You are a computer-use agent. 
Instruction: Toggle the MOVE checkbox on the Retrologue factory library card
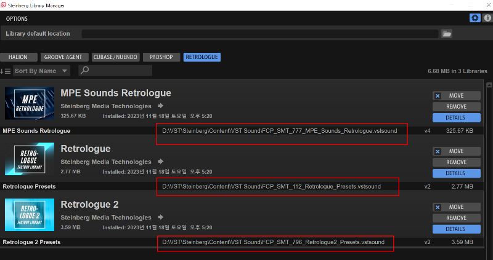[438, 151]
